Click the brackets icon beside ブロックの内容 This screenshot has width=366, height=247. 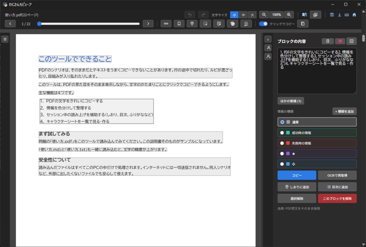[328, 42]
